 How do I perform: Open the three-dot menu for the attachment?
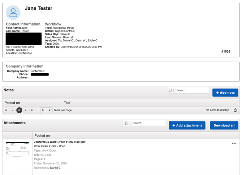tap(234, 143)
